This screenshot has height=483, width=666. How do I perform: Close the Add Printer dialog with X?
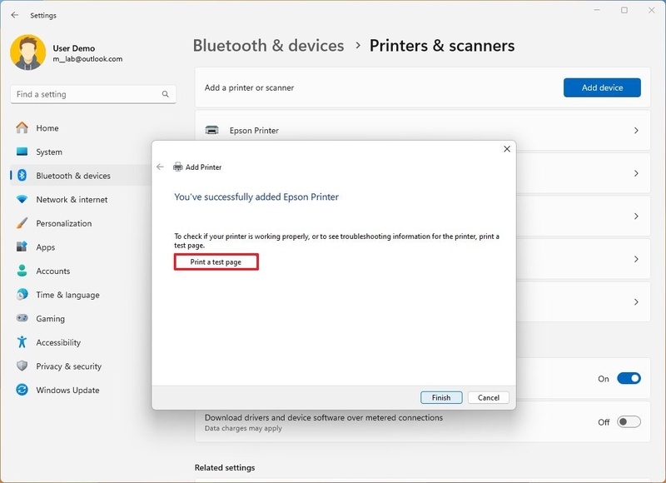(507, 149)
